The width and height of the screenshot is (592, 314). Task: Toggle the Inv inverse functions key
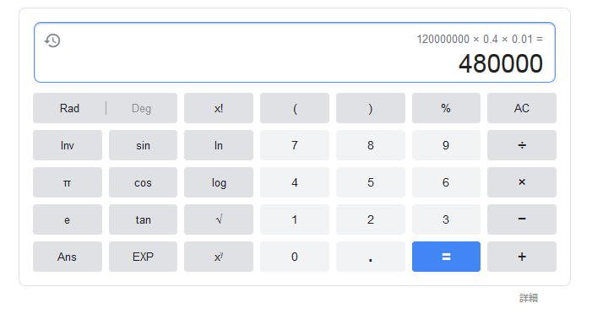click(x=68, y=145)
